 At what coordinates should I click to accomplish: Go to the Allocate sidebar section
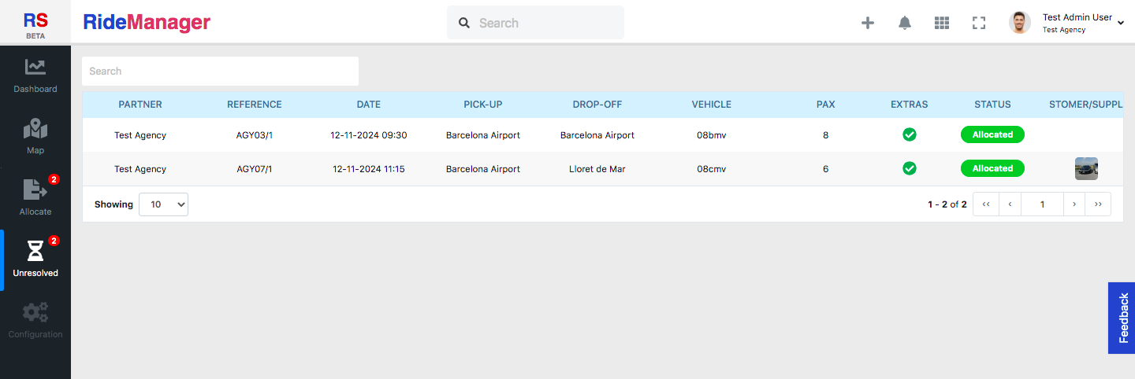35,198
